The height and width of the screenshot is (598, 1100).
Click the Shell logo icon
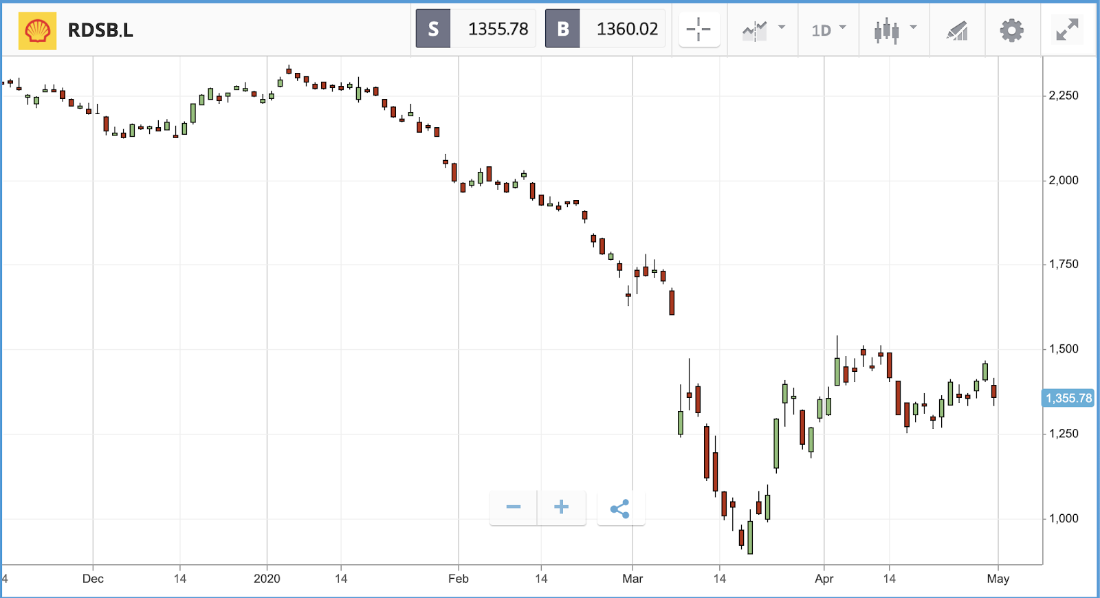tap(37, 30)
